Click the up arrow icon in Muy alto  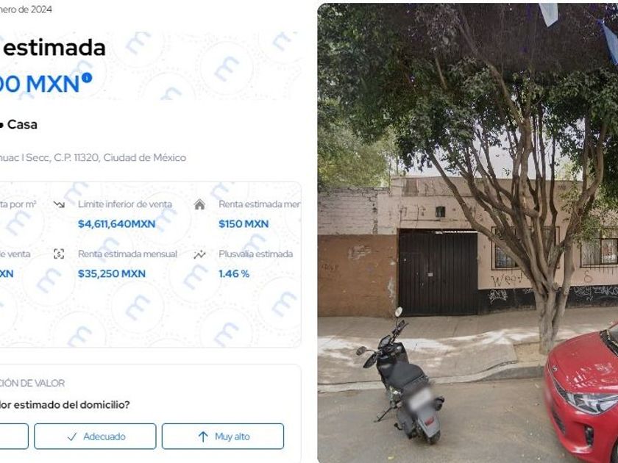coord(203,437)
